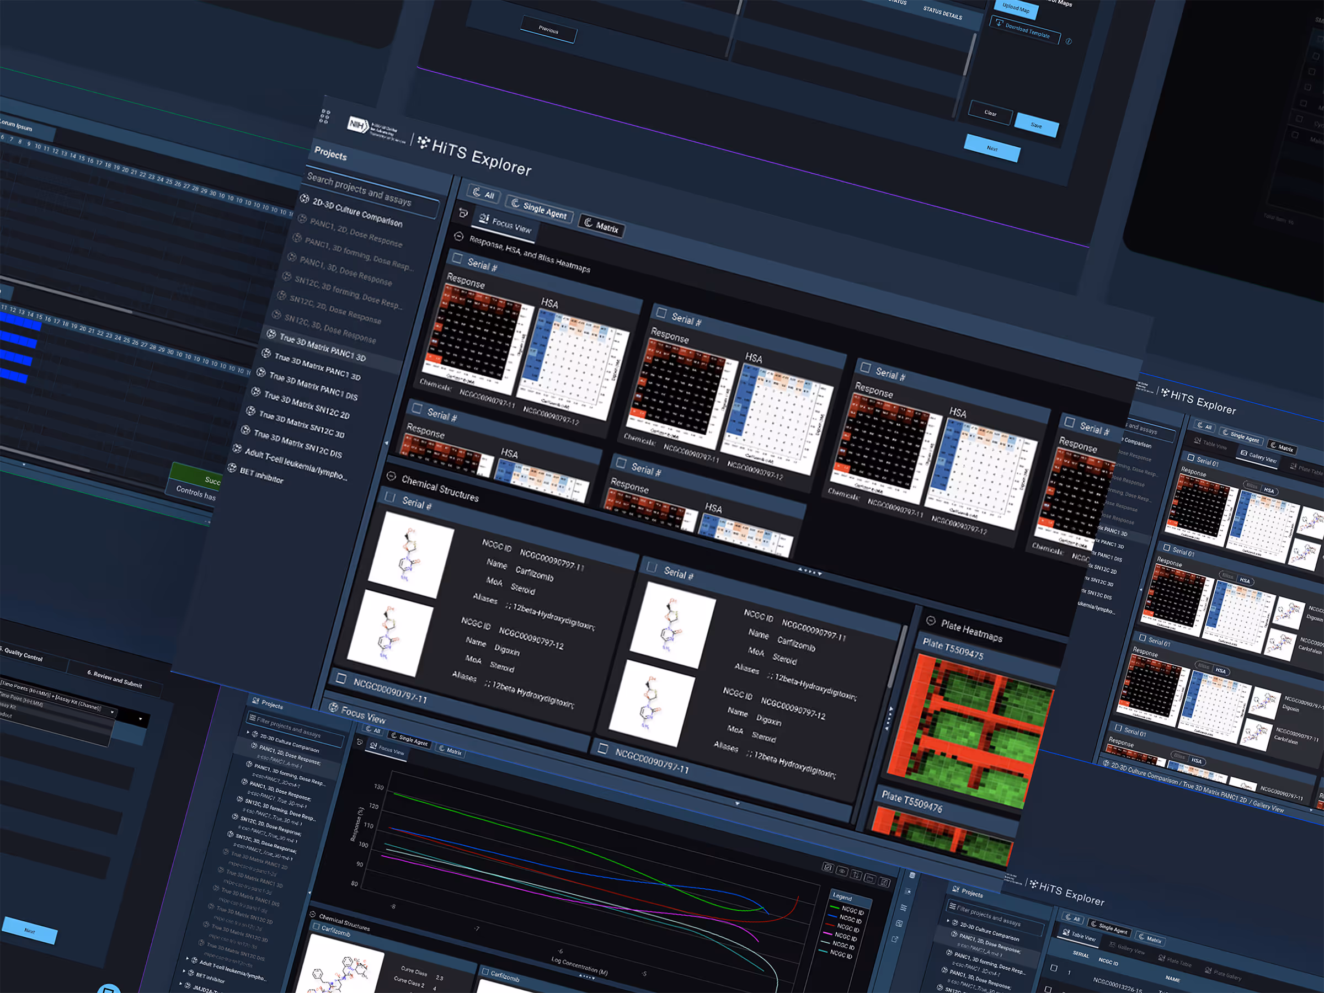This screenshot has width=1324, height=993.
Task: Click the Focus View tab icon in central window
Action: [484, 218]
